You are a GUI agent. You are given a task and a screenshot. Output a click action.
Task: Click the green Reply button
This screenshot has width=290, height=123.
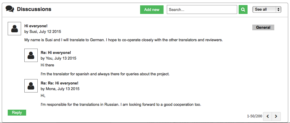click(17, 112)
